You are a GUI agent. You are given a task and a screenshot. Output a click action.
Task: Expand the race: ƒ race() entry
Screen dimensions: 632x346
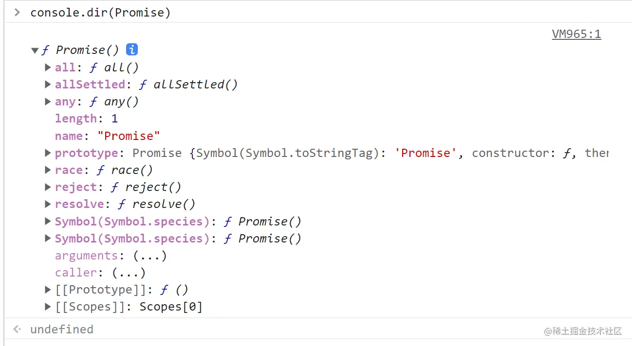(48, 170)
